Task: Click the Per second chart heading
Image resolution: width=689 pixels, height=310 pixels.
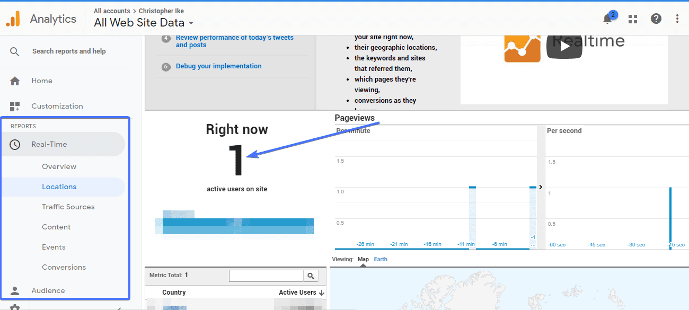Action: tap(564, 130)
